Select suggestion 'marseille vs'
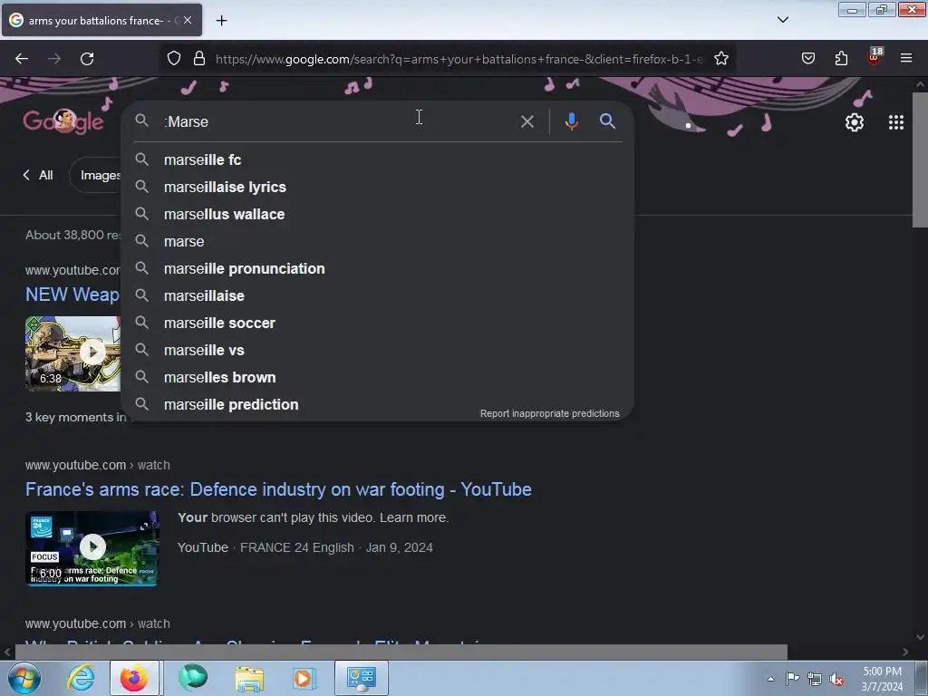 tap(378, 351)
